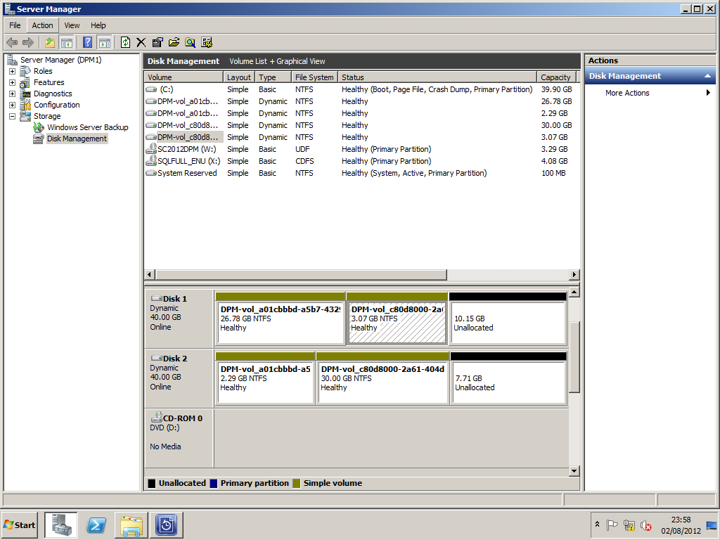Sort by the Type column header
The height and width of the screenshot is (540, 720).
click(x=274, y=77)
